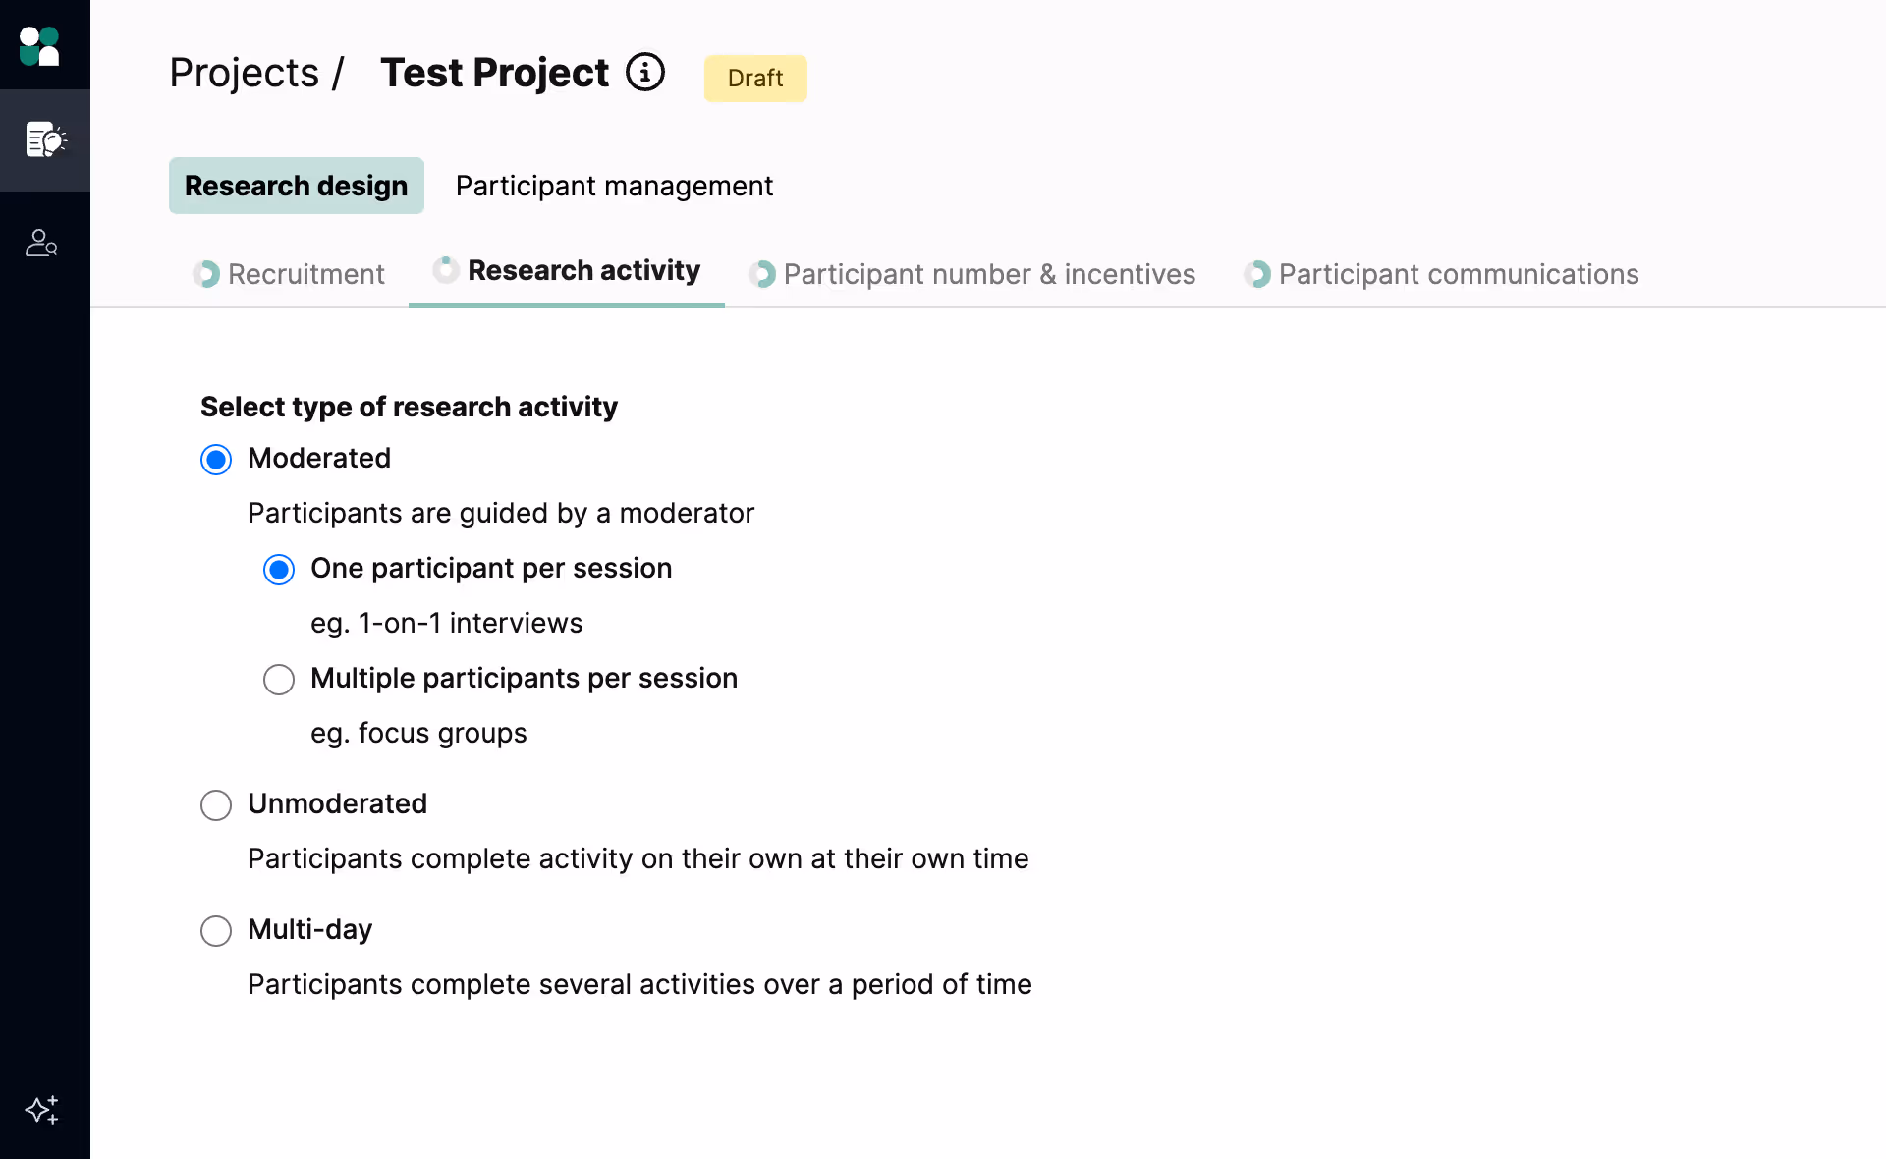Click the Recruitment progress circle icon
This screenshot has height=1159, width=1886.
point(206,274)
